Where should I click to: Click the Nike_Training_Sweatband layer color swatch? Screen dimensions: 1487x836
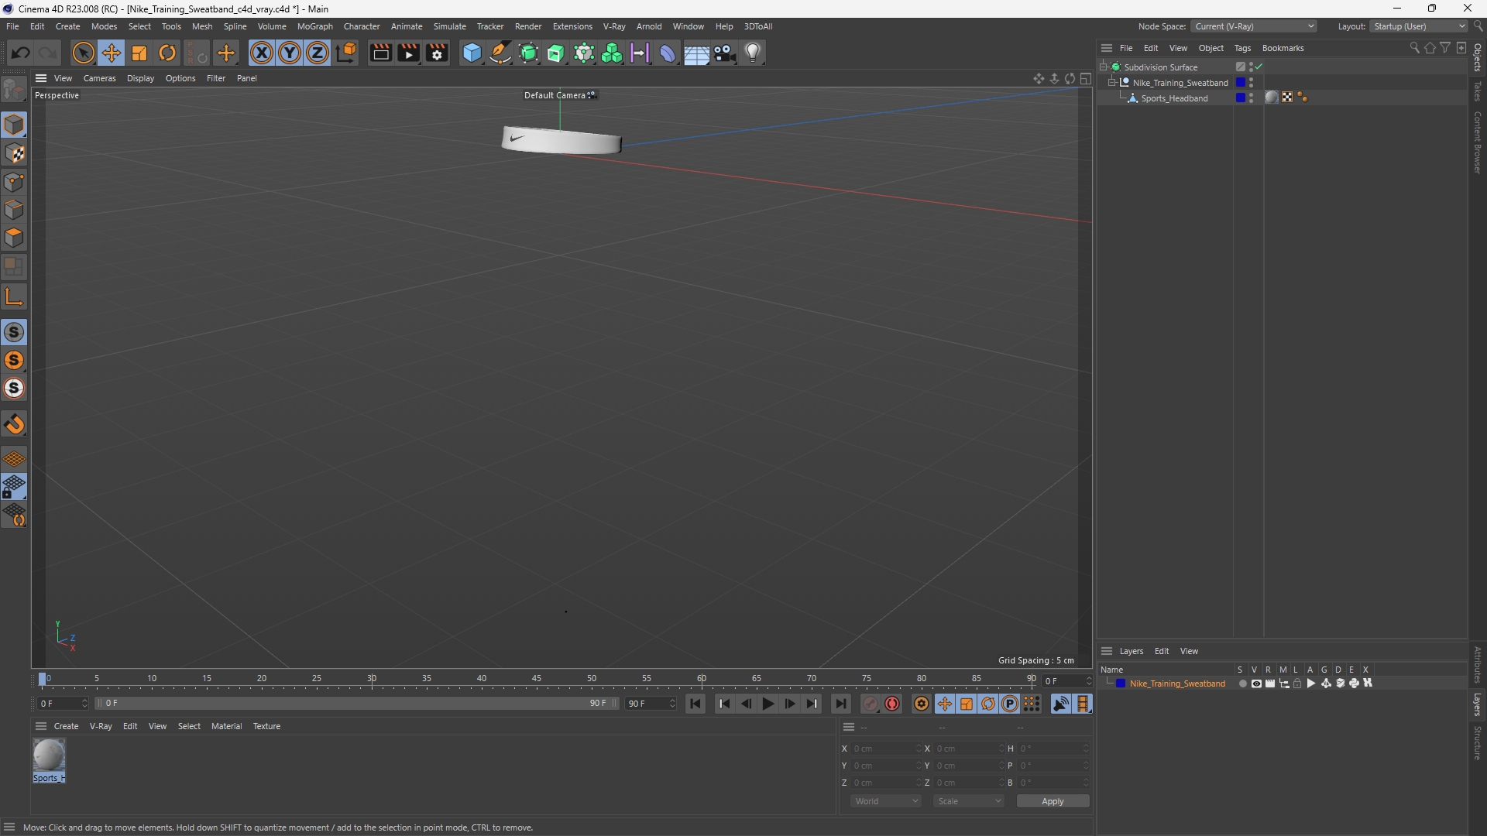(1121, 684)
